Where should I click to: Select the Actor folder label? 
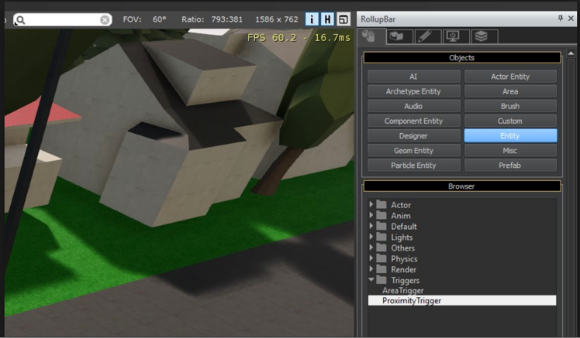click(x=401, y=205)
